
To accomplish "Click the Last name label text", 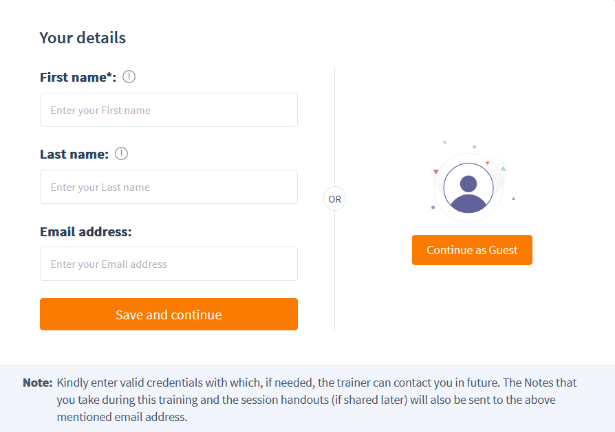I will (x=74, y=154).
